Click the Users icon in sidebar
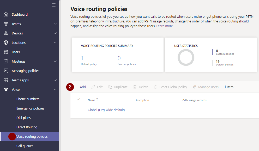 point(6,52)
